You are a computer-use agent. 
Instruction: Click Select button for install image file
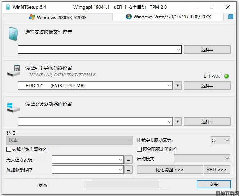pos(207,49)
